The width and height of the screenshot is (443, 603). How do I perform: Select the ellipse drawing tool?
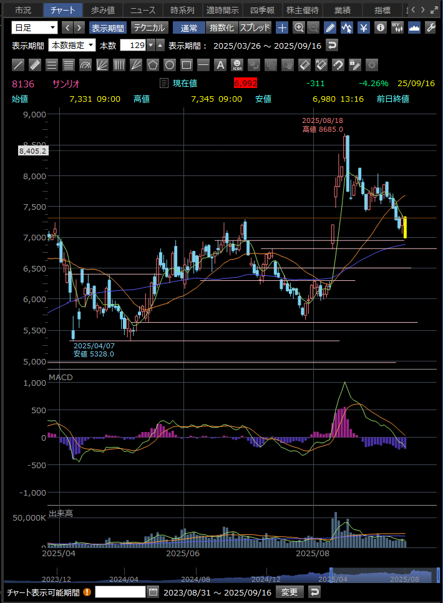pyautogui.click(x=170, y=64)
